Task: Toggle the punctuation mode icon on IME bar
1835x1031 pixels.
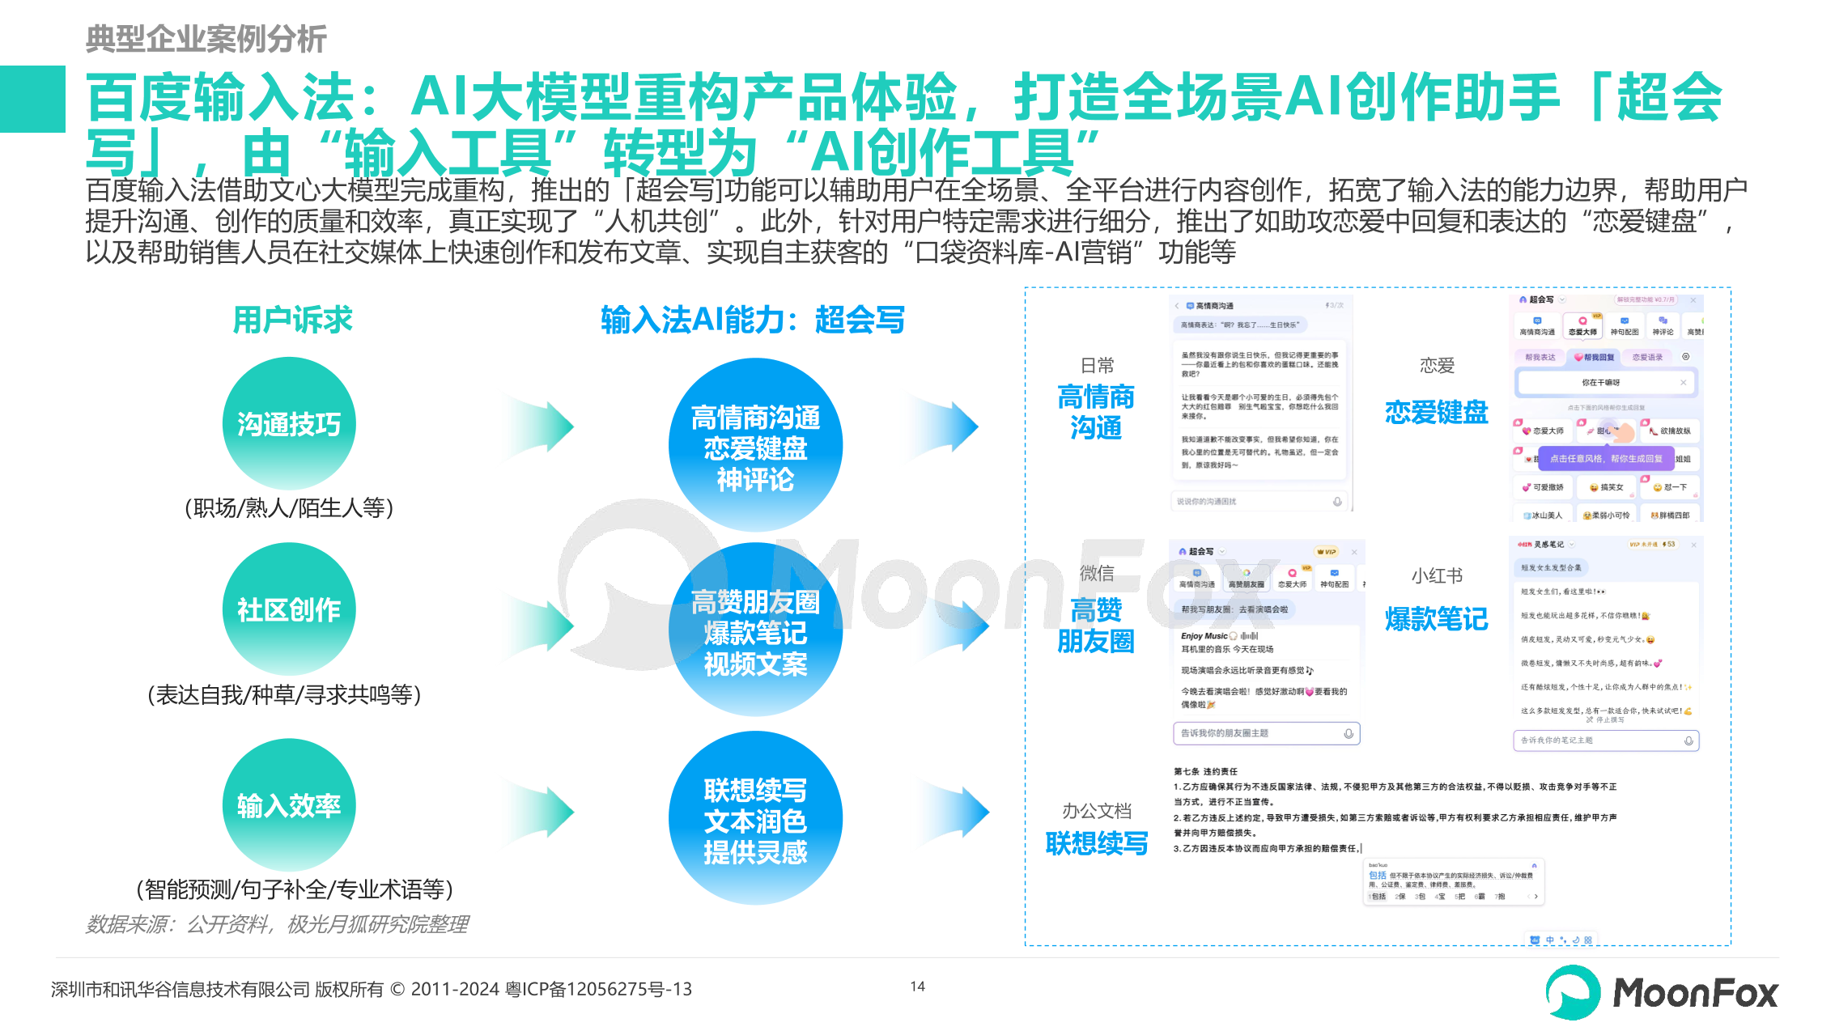Action: click(1563, 940)
